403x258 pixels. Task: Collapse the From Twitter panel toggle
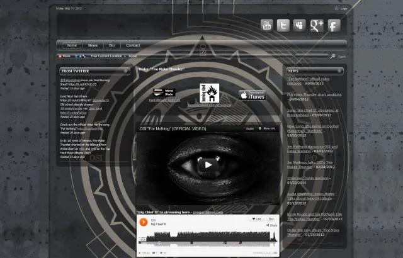126,71
